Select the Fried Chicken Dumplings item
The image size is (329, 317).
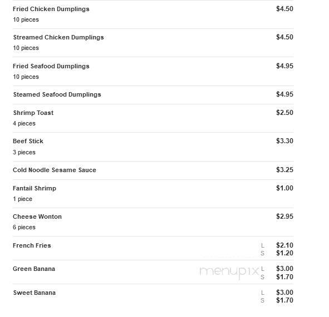51,9
